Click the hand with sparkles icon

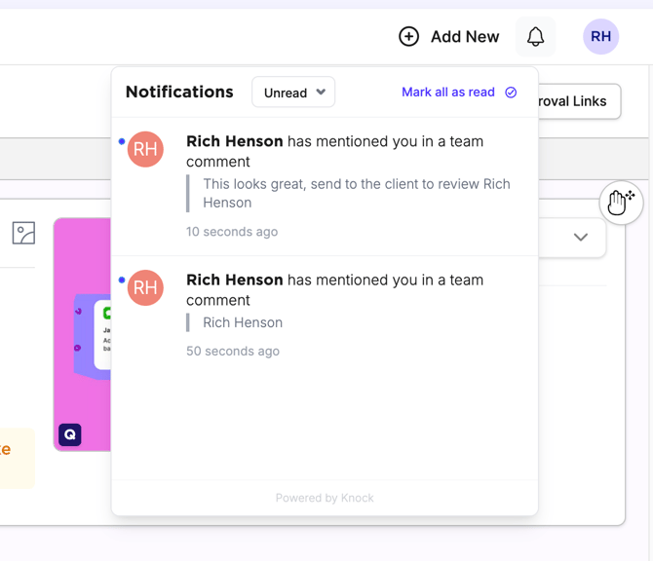621,203
